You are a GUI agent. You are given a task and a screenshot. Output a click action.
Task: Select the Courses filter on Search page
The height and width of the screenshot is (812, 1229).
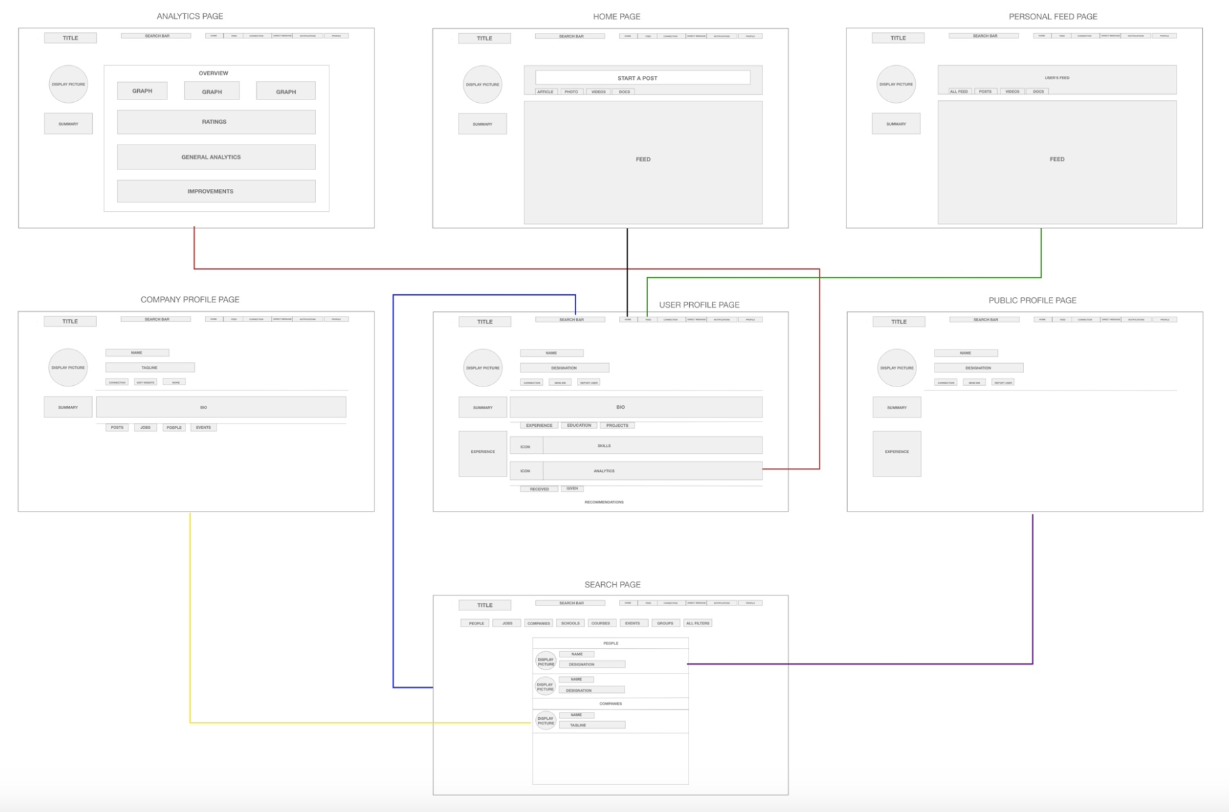[x=601, y=623]
